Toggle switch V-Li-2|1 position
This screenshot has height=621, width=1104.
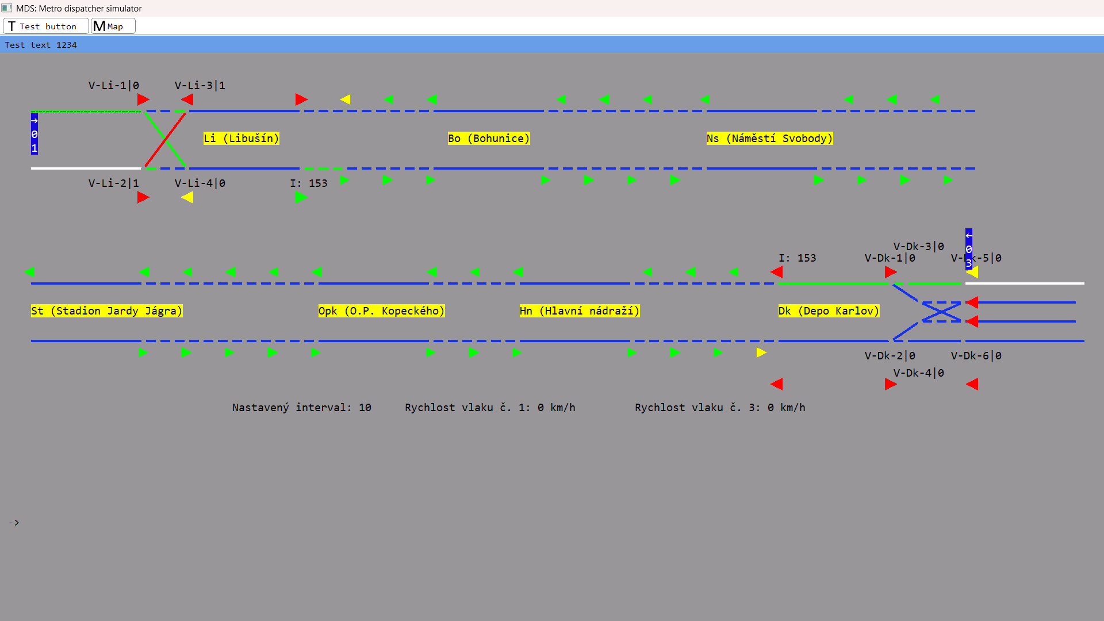point(113,183)
